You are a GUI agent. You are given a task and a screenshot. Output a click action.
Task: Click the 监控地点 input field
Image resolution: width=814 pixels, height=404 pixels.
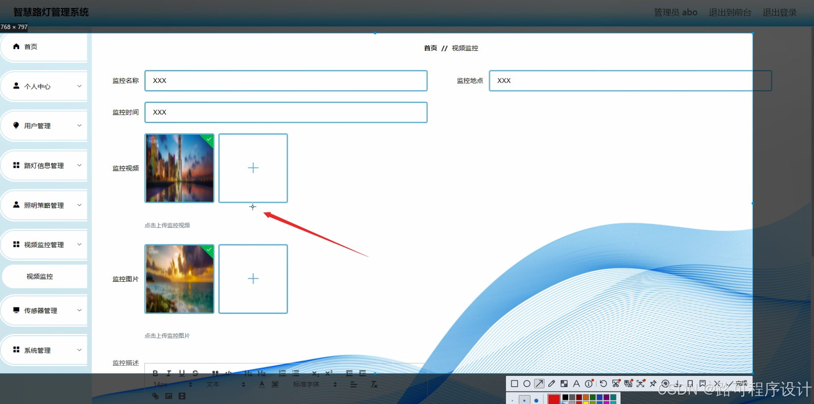click(630, 81)
